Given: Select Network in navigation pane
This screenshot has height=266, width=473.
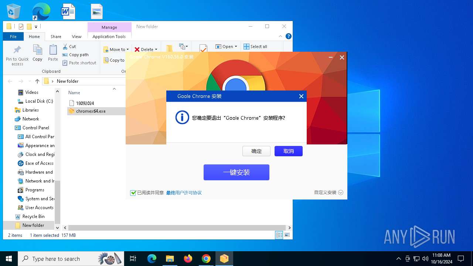Looking at the screenshot, I should tap(31, 119).
